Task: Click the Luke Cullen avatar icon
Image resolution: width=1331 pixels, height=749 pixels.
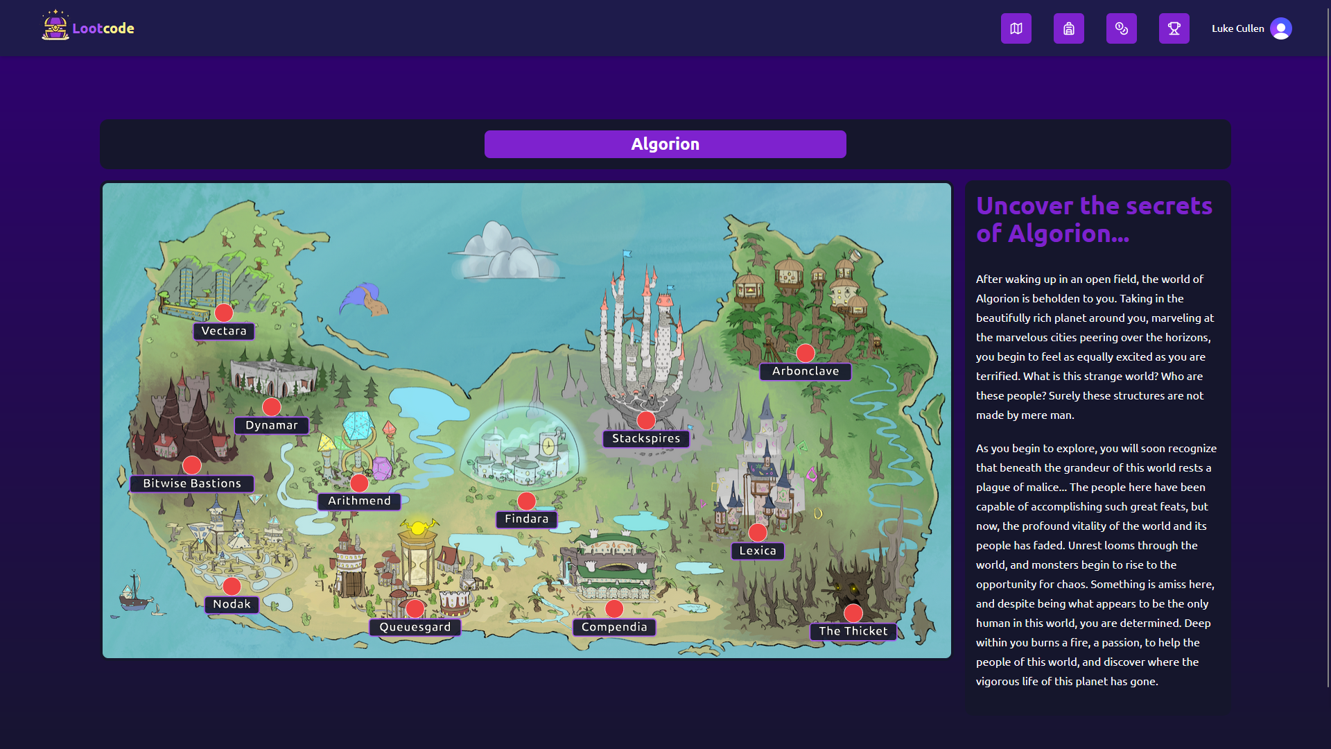Action: click(x=1280, y=28)
